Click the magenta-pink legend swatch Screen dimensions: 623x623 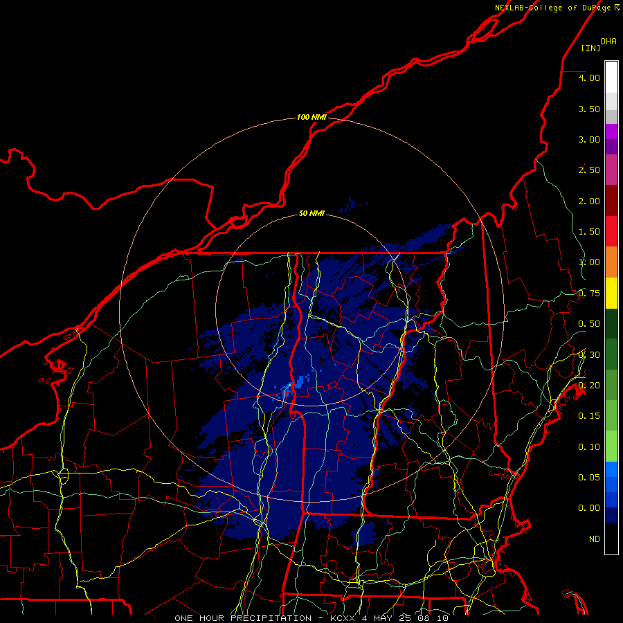pos(611,170)
